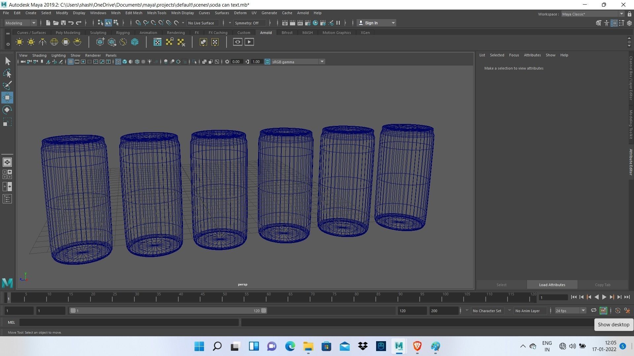This screenshot has height=356, width=634.
Task: Open the Mesh Tools menu
Action: (157, 13)
